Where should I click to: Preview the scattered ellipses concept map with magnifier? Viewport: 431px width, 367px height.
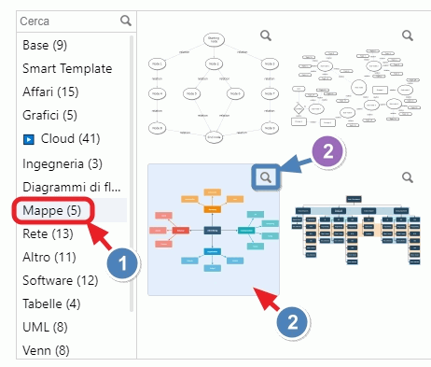(x=408, y=35)
